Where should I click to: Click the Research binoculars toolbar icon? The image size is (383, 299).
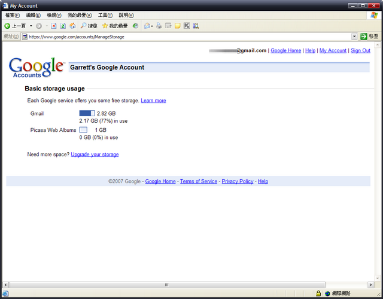[196, 26]
